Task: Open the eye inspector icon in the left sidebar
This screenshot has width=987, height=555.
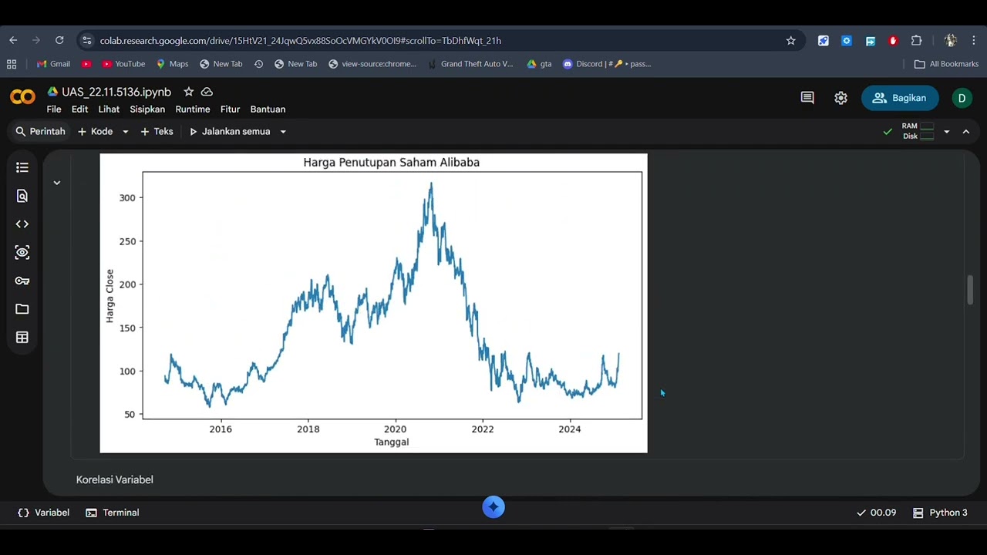Action: tap(22, 252)
